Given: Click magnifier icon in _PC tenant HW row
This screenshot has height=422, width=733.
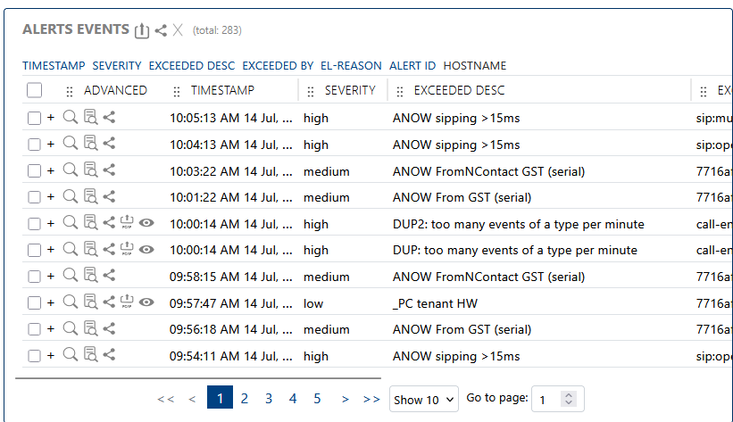Looking at the screenshot, I should coord(71,302).
